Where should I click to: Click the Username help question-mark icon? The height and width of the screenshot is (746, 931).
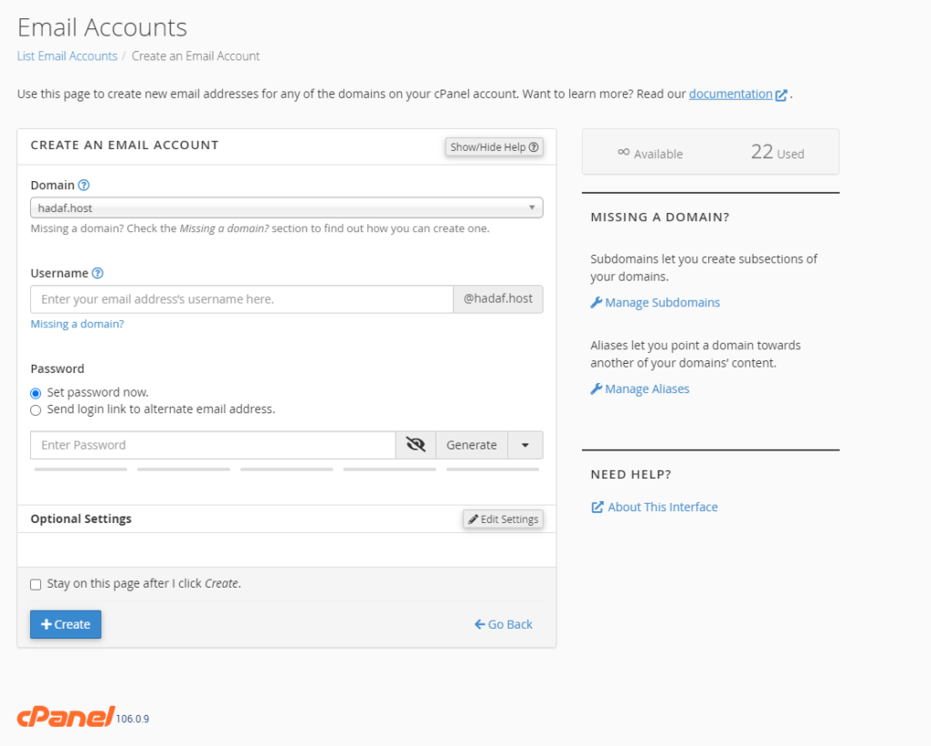point(98,273)
